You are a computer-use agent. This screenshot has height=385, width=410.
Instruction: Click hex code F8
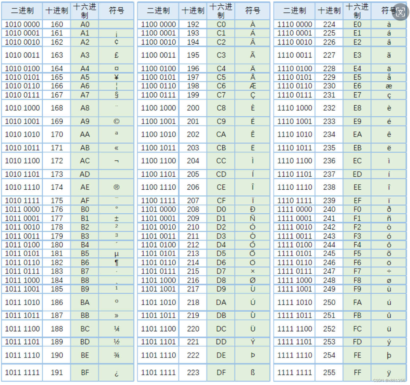tap(357, 280)
